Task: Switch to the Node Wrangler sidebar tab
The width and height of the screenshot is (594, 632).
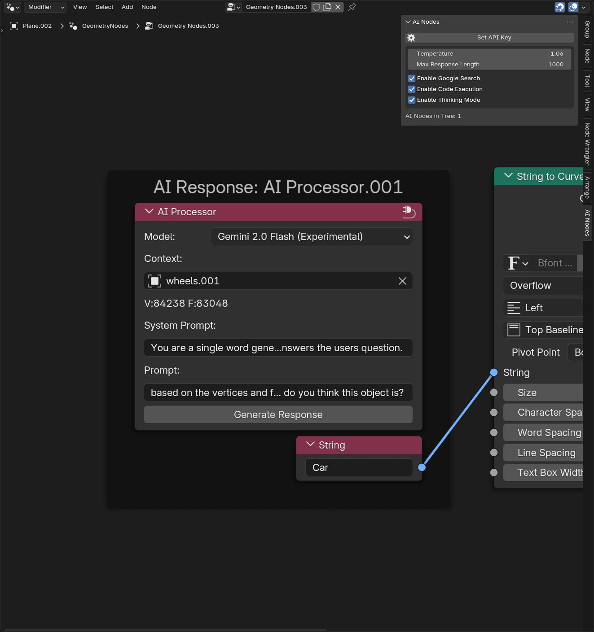Action: point(587,144)
